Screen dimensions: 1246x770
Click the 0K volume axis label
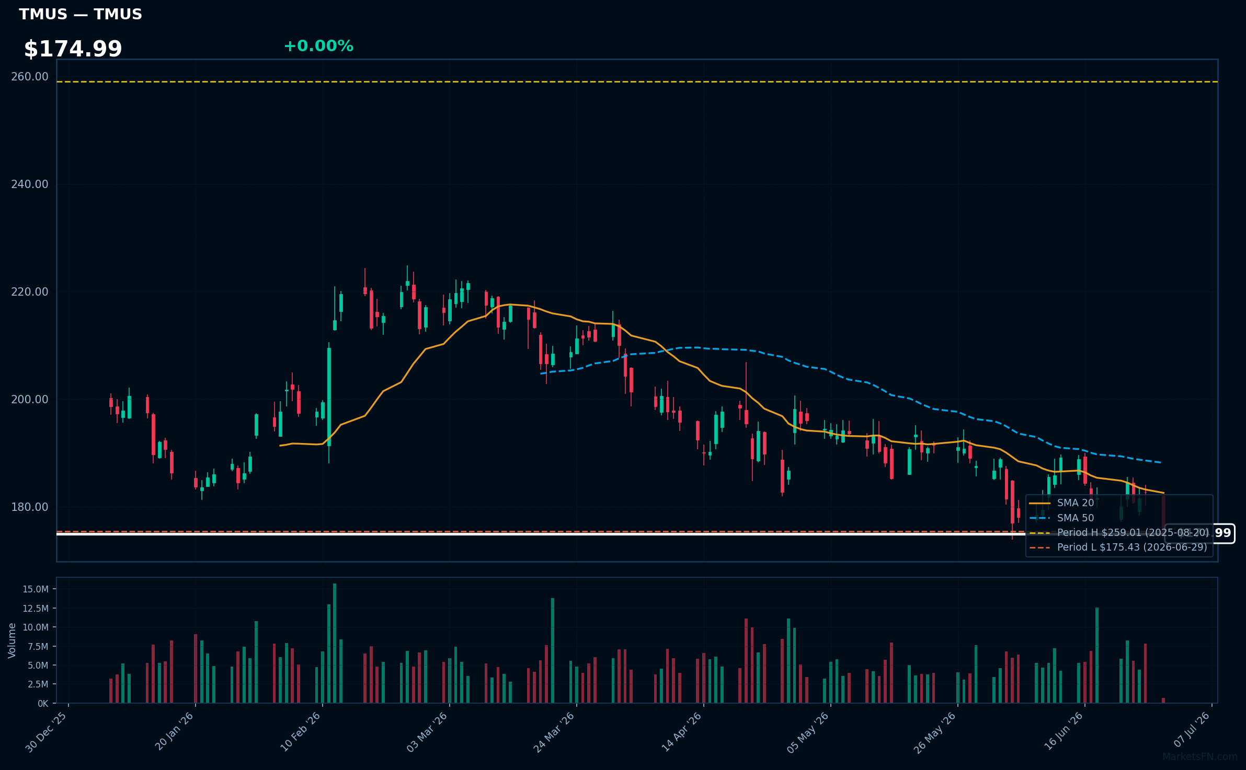click(x=43, y=704)
